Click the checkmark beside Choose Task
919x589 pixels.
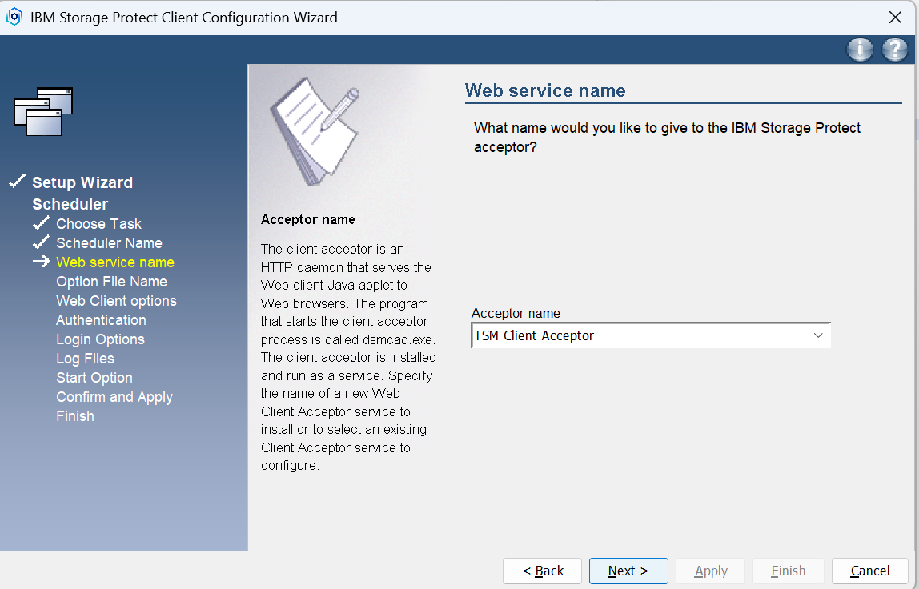pos(42,223)
